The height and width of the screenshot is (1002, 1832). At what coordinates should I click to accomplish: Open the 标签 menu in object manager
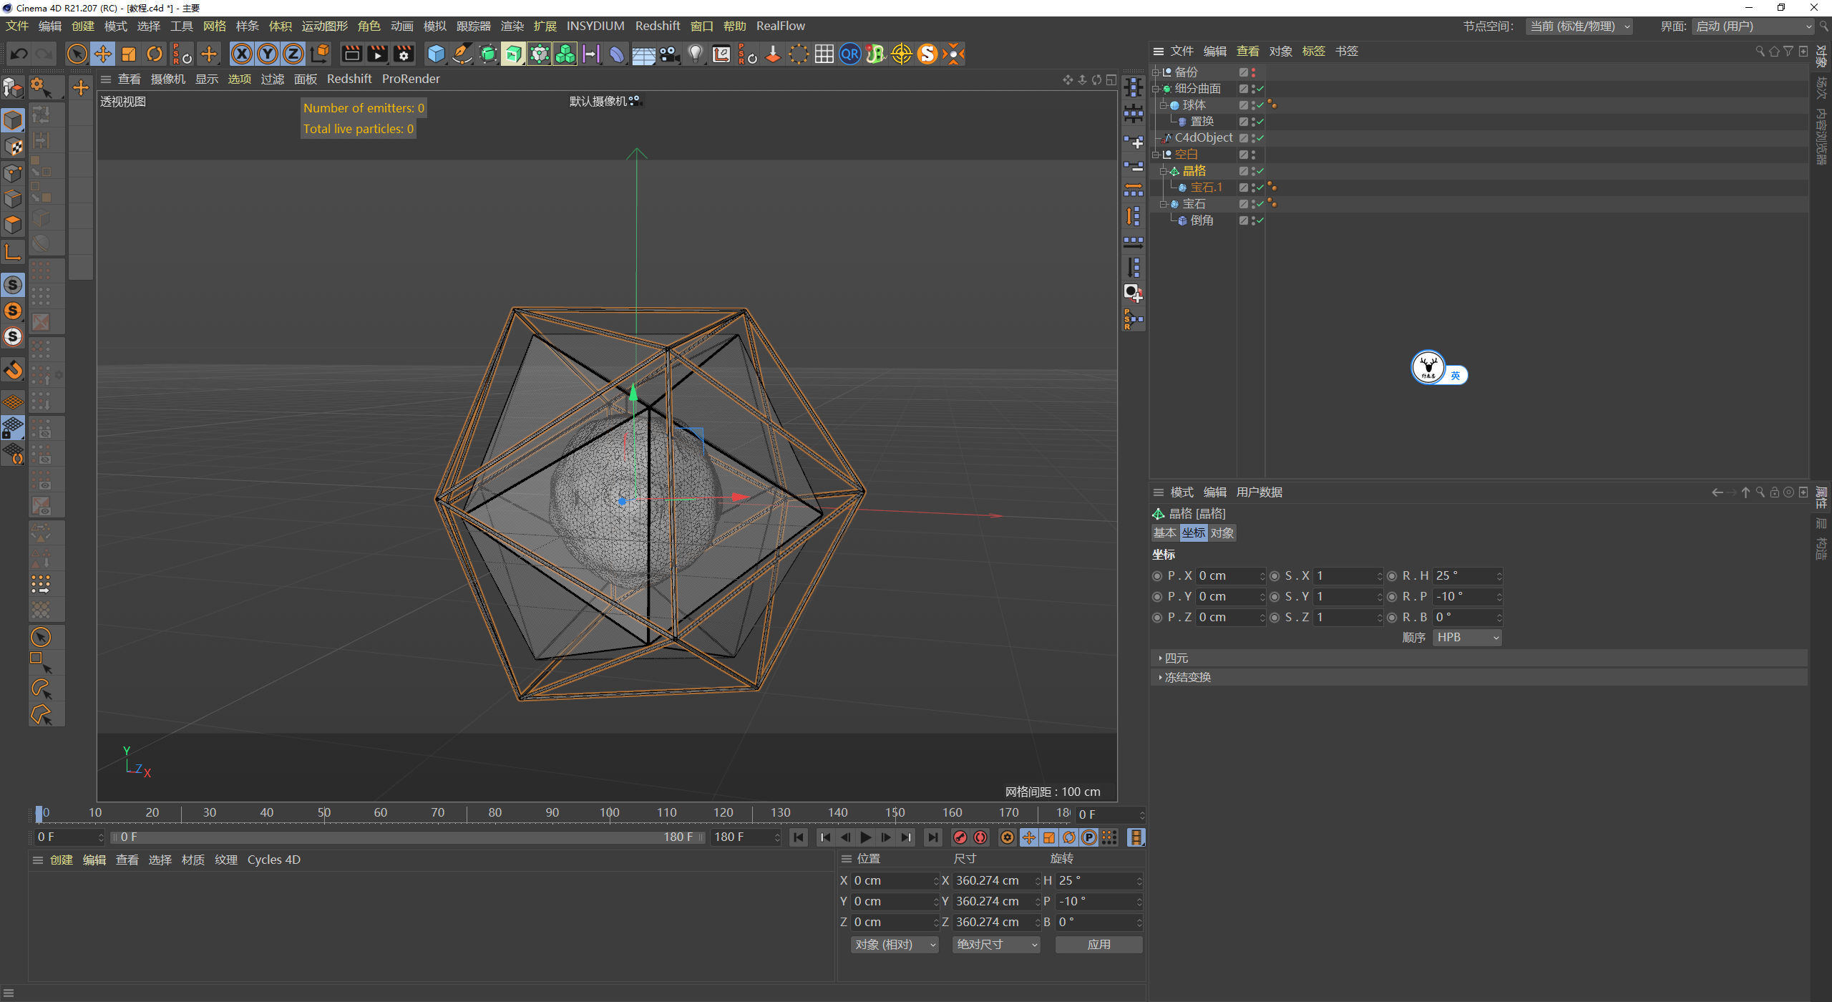tap(1314, 52)
